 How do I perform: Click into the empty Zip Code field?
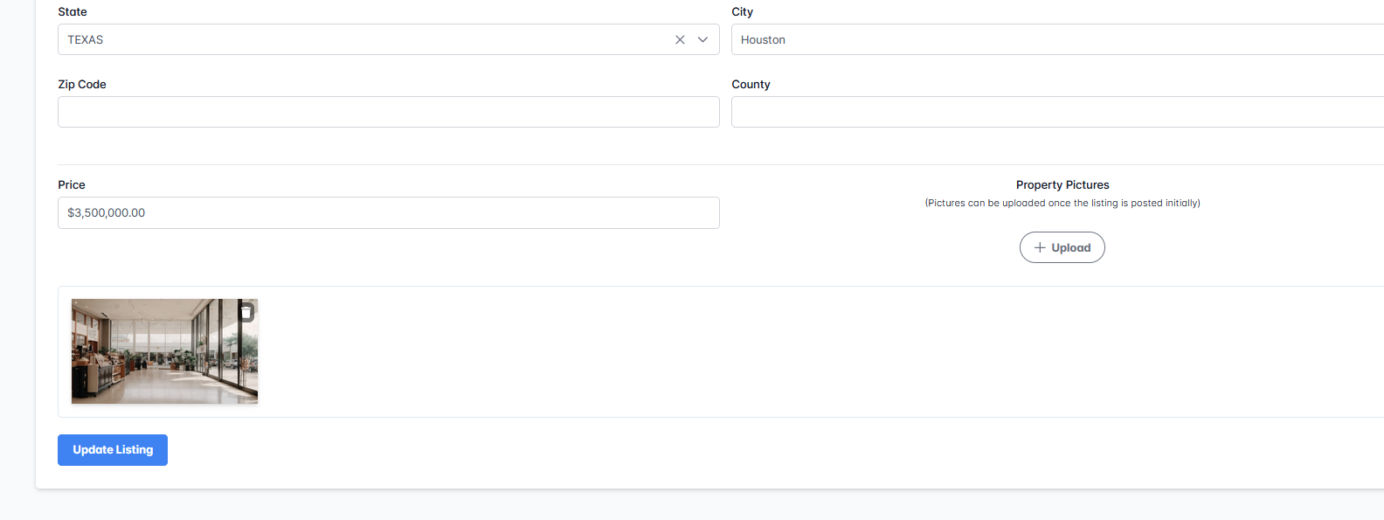tap(388, 113)
